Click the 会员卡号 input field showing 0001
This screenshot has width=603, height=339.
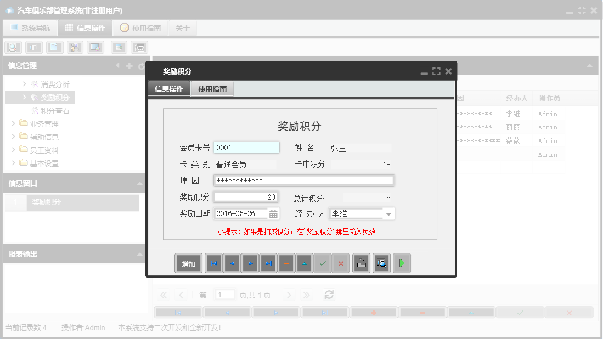(x=246, y=146)
